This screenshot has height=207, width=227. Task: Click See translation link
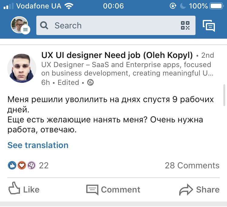[x=38, y=145]
